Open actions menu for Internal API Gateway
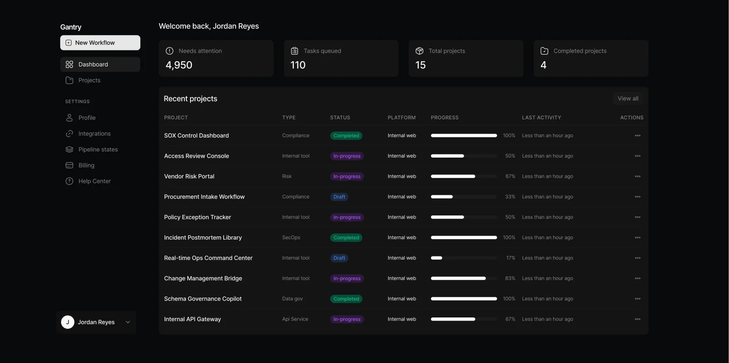The width and height of the screenshot is (729, 363). [637, 319]
